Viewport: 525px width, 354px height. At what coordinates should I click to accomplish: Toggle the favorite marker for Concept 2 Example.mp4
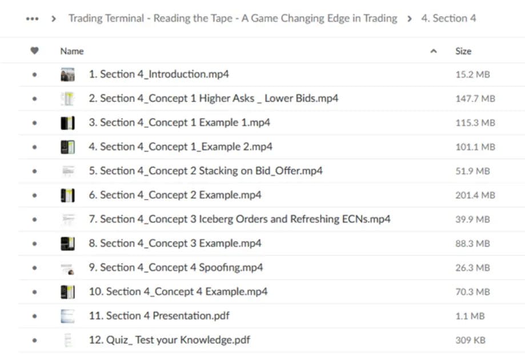click(x=34, y=194)
